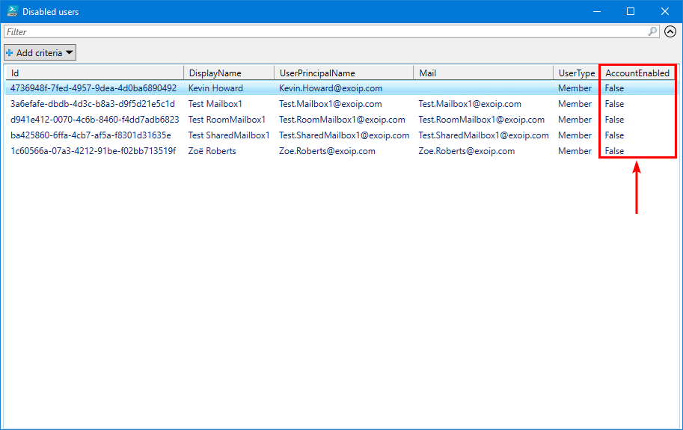Select the Test RoomMailbox1 row
This screenshot has width=683, height=430.
(x=227, y=120)
